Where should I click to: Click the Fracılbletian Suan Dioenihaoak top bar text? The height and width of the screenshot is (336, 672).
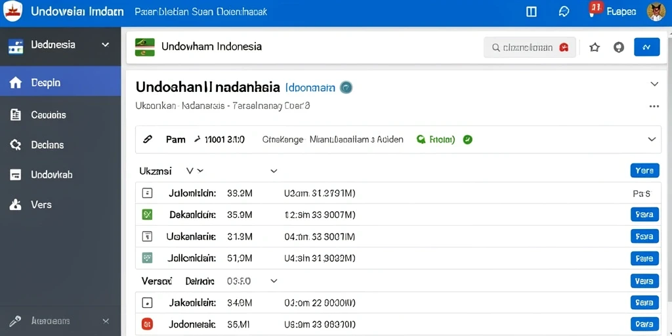click(201, 12)
